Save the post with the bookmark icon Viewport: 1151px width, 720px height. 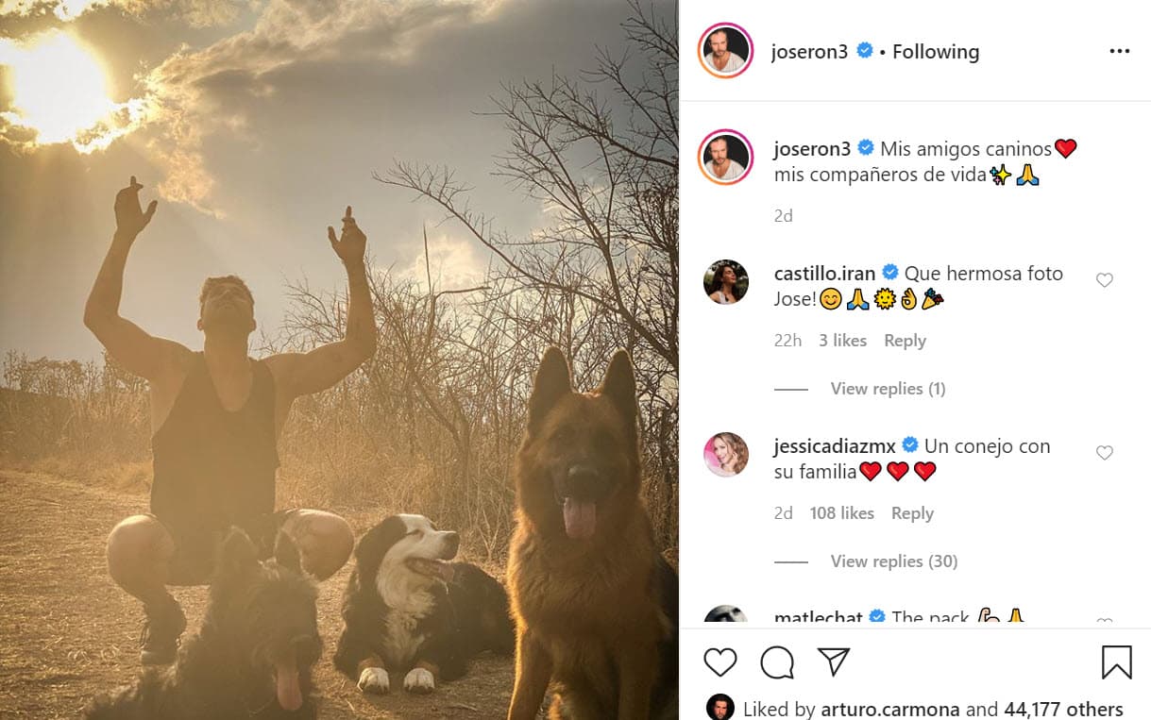pyautogui.click(x=1118, y=662)
